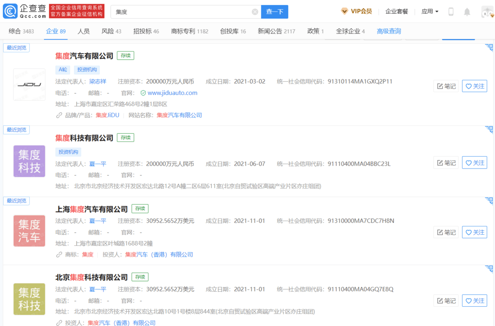Click the JIDU logo thumbnail
This screenshot has height=326, width=495.
tap(29, 84)
